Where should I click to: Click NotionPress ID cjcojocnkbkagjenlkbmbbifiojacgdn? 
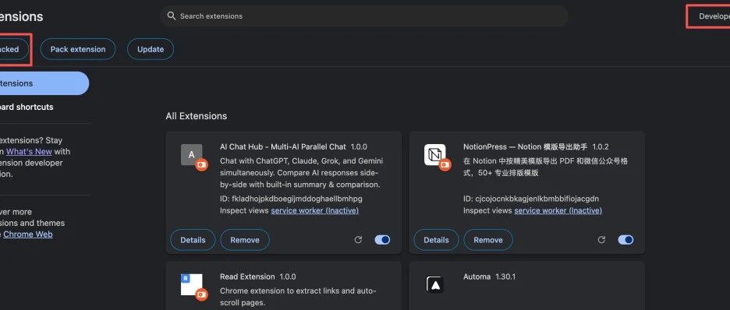point(531,199)
